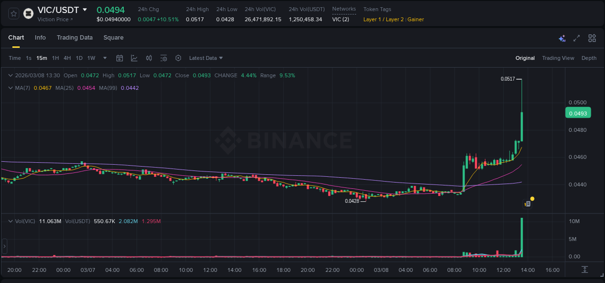Open the VIC/USDT pair selector dropdown

pos(85,10)
